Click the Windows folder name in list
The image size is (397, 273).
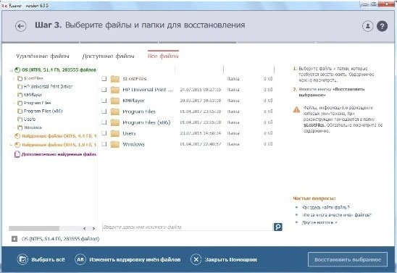(x=134, y=144)
